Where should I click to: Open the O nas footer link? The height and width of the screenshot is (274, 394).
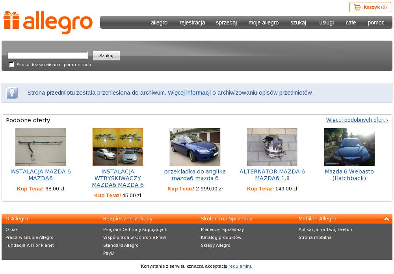click(x=12, y=229)
